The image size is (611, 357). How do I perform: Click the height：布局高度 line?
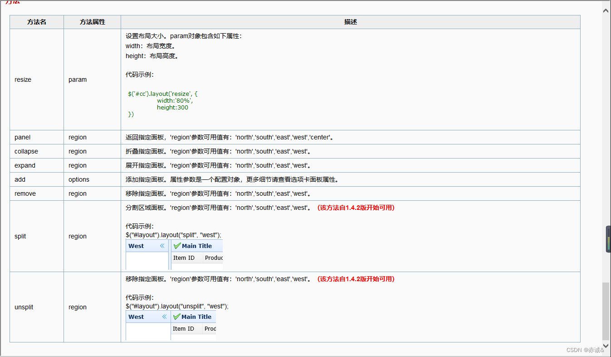click(152, 56)
